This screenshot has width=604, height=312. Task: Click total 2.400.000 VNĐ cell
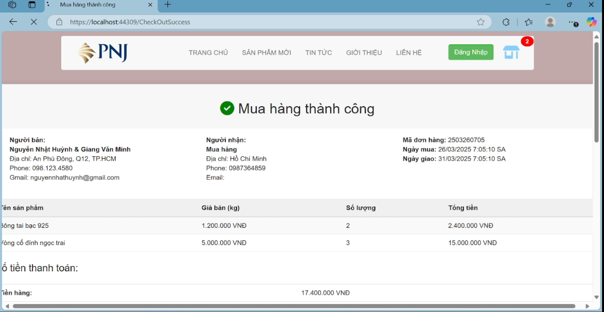471,226
